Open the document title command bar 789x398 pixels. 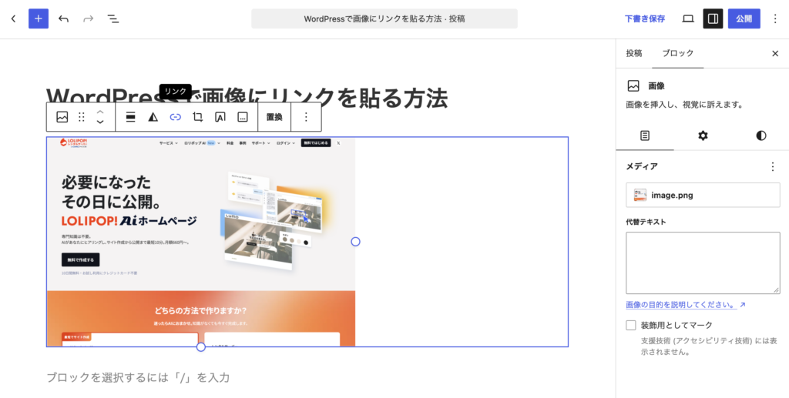[x=384, y=18]
